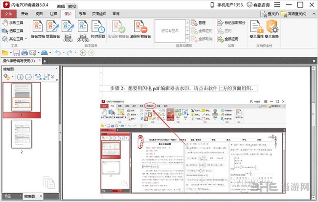Click 验证(不可见) invisible certify icon
318x202 pixels.
[83, 30]
